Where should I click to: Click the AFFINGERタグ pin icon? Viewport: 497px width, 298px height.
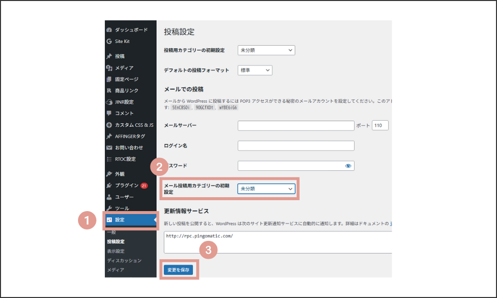109,136
